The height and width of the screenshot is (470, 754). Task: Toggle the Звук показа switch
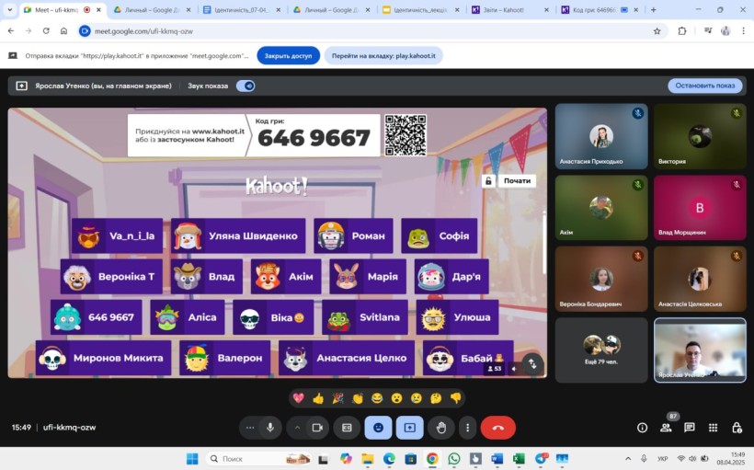[246, 86]
